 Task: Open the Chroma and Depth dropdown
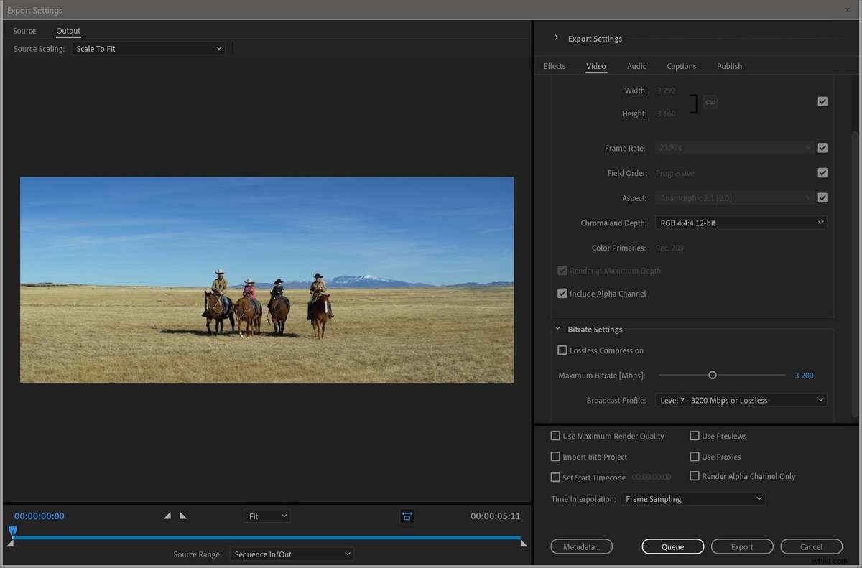pos(741,223)
